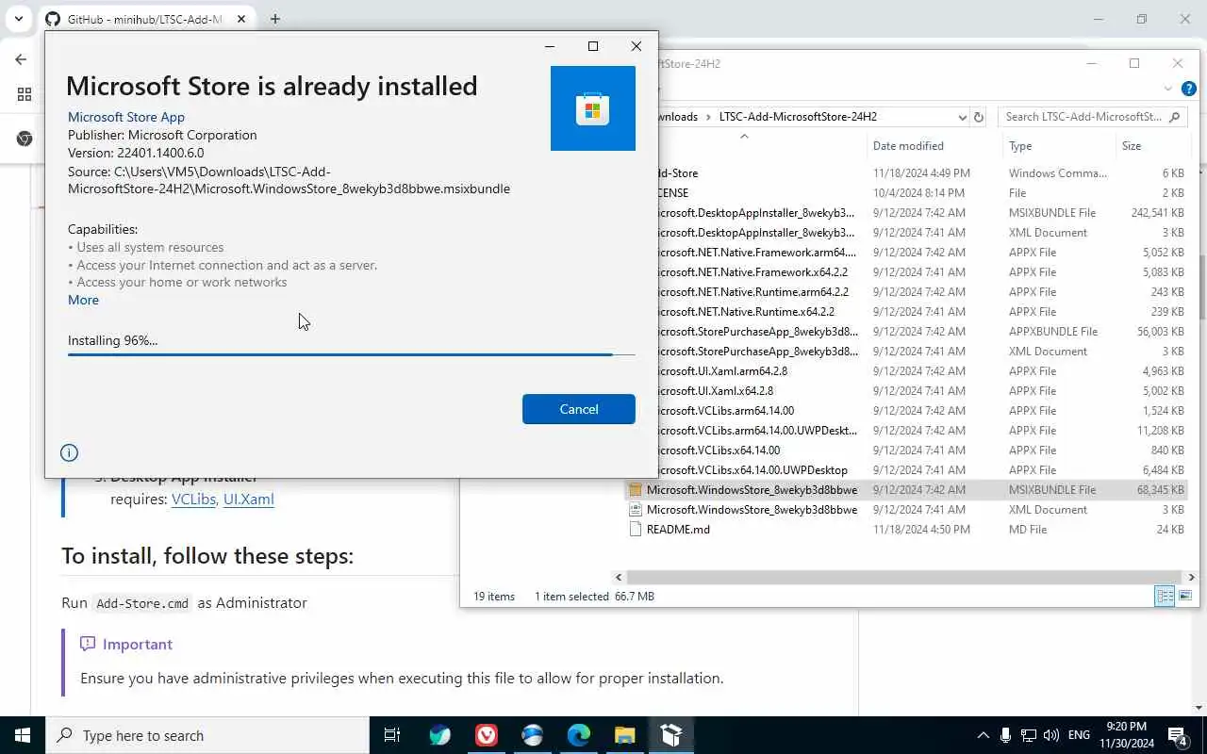Select Microsoft.WindowsStore MSIXBUNDLE file row
This screenshot has height=754, width=1207.
click(907, 490)
